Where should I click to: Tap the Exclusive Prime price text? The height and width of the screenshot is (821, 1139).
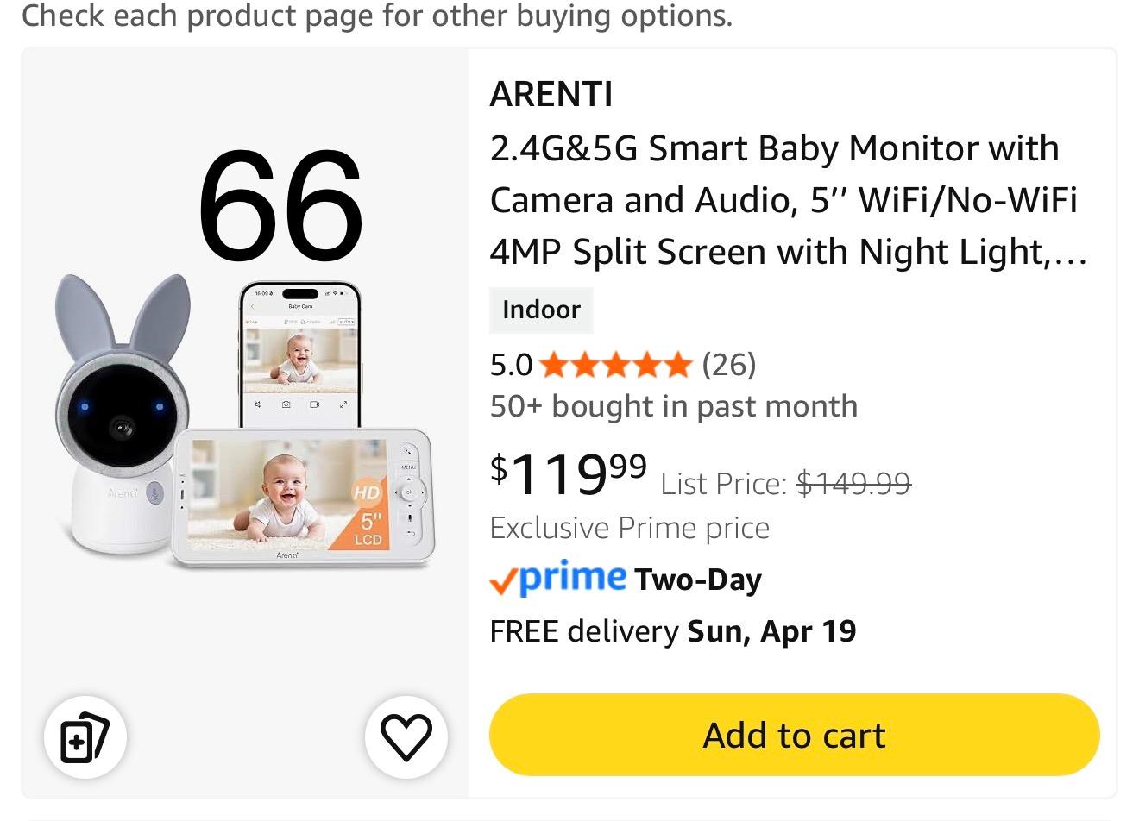629,528
